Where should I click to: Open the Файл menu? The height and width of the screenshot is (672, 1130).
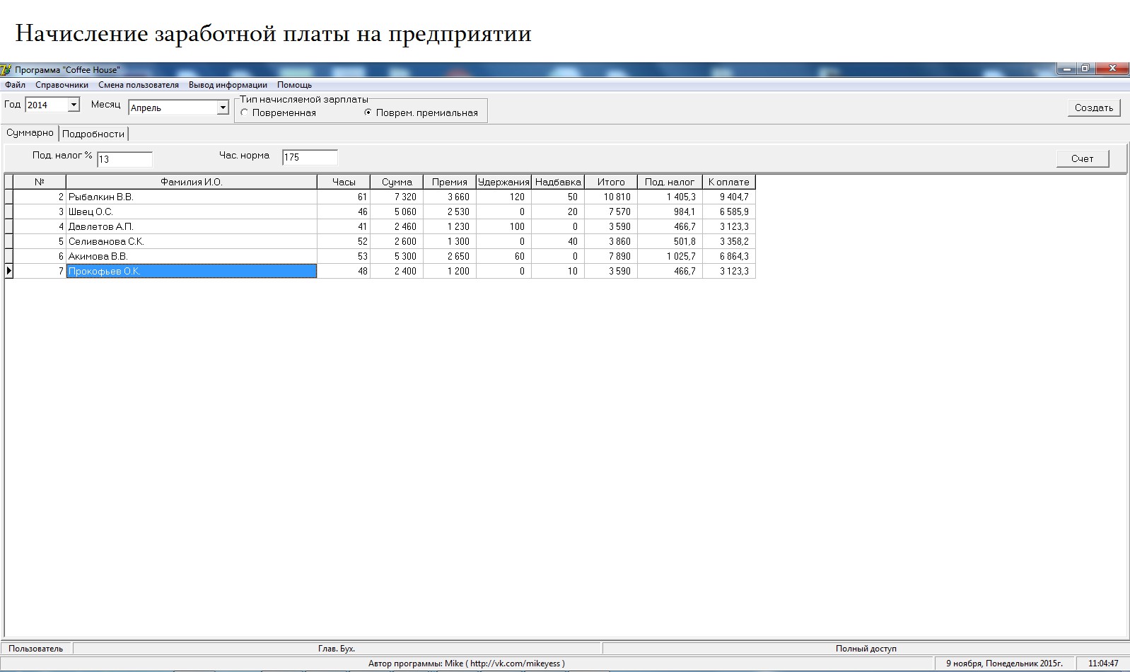(15, 85)
